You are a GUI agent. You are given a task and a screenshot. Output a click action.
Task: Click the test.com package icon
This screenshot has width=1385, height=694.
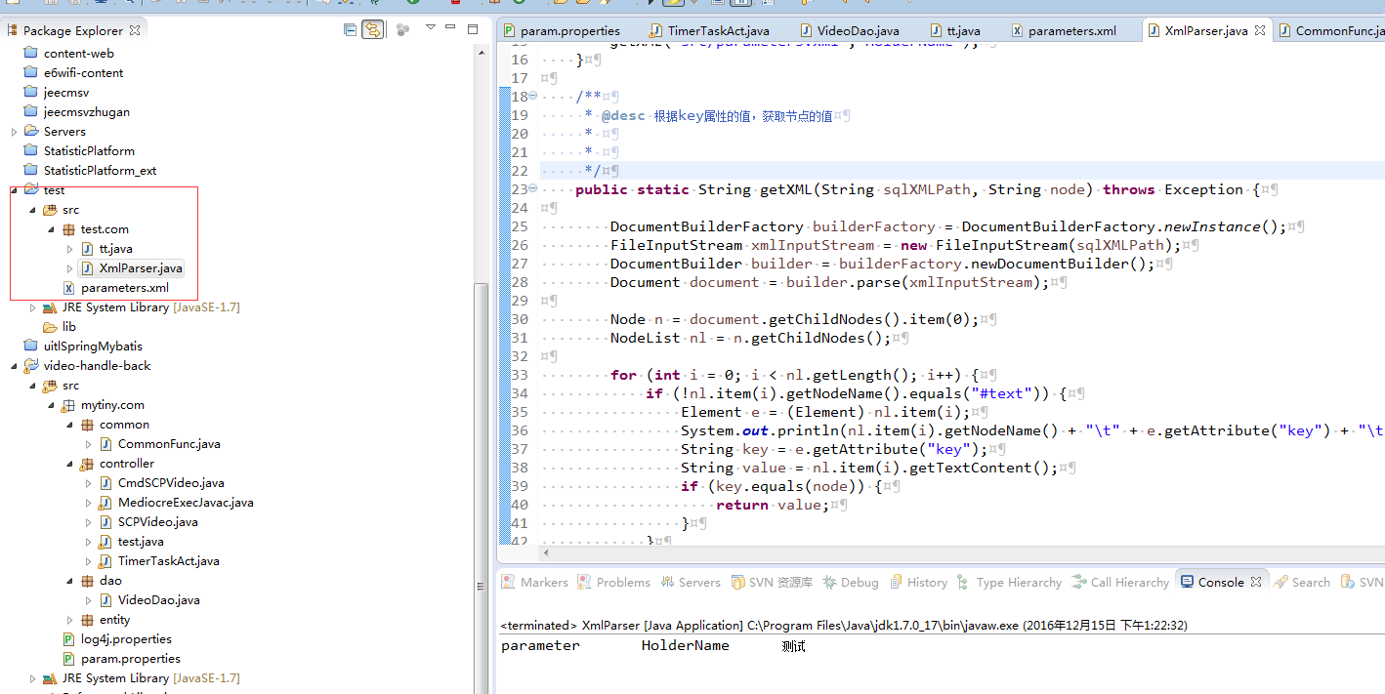[68, 229]
